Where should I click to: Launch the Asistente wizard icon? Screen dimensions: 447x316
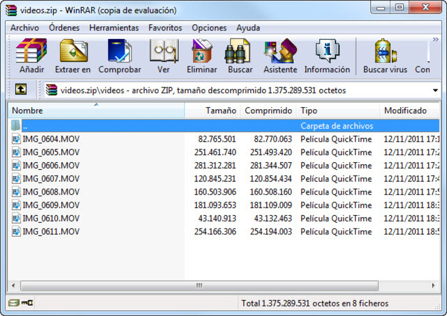(280, 56)
